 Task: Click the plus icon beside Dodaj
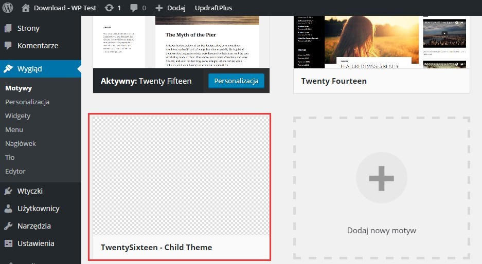click(x=159, y=8)
